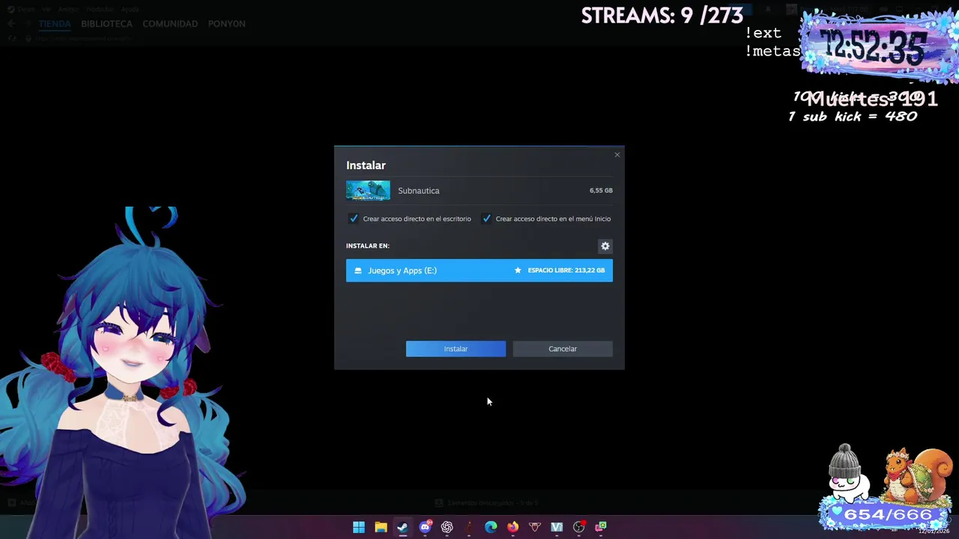The height and width of the screenshot is (539, 959).
Task: Toggle Start menu shortcut checkbox (menú Inicio)
Action: [x=486, y=219]
